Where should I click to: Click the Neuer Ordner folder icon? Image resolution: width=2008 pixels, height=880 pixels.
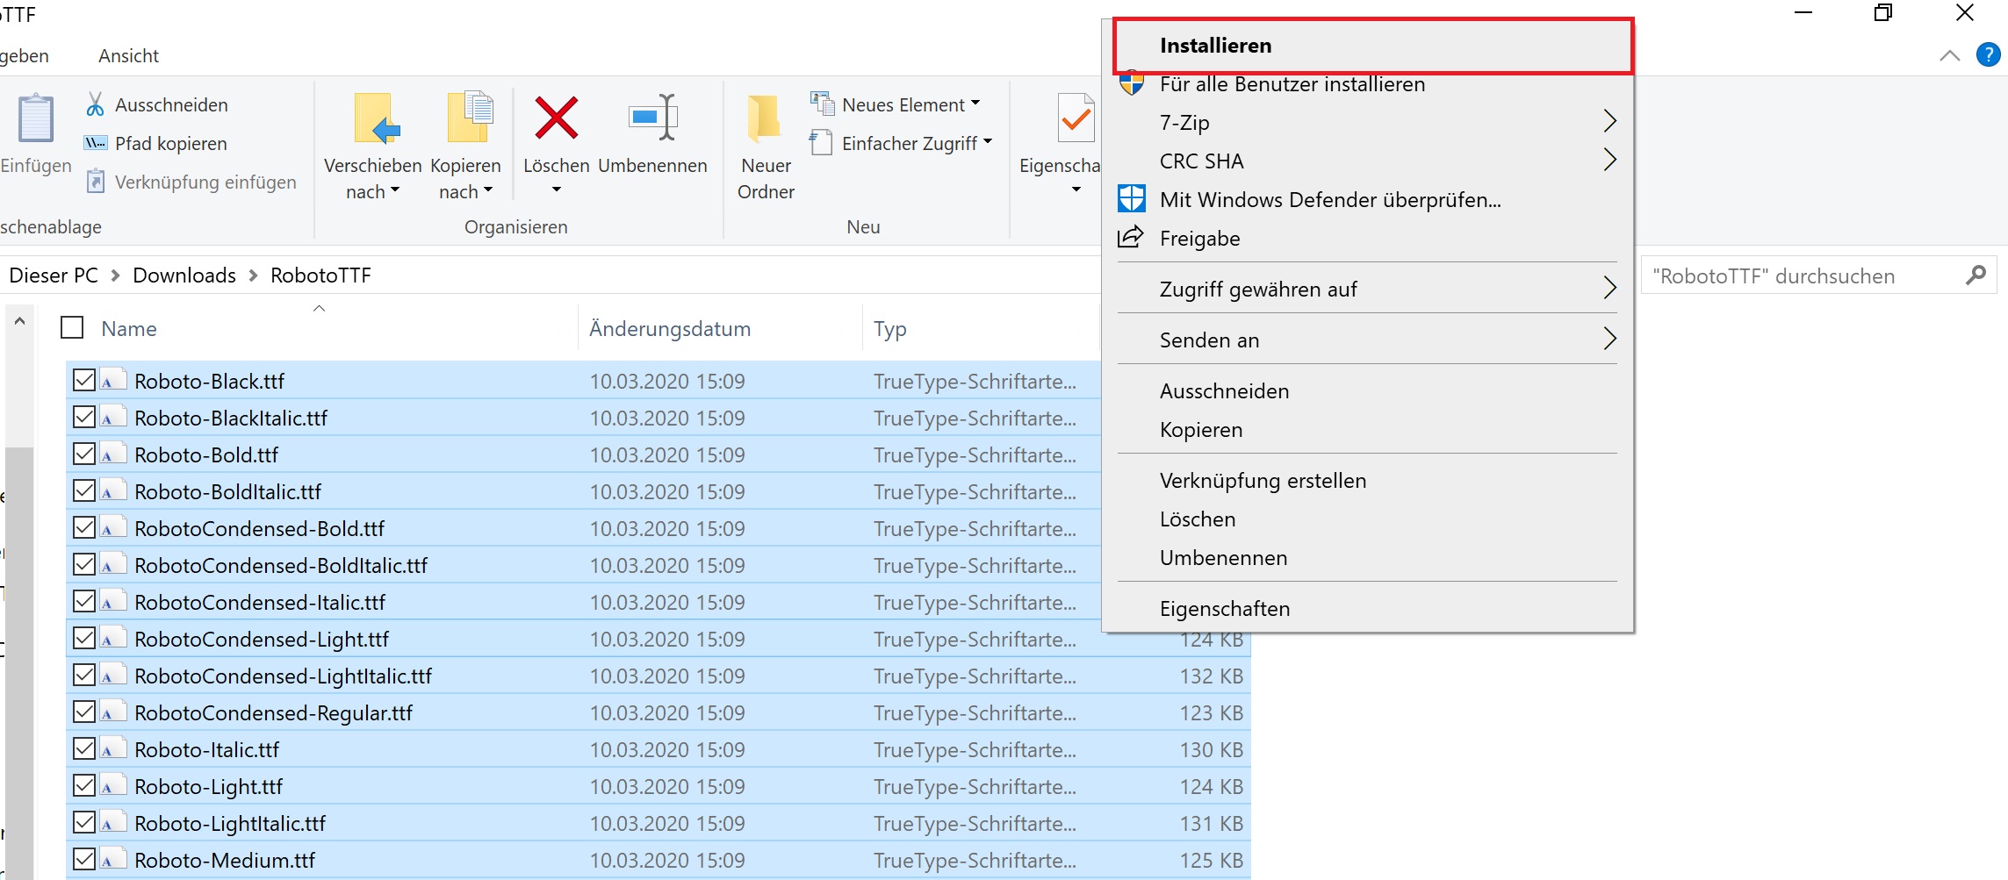pos(765,118)
